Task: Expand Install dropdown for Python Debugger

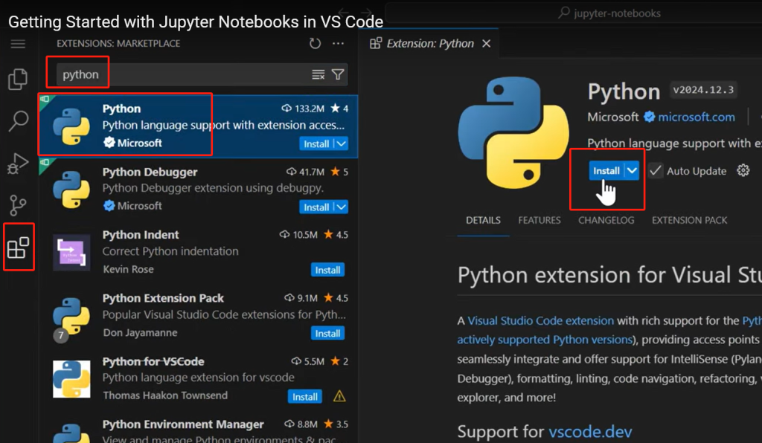Action: 342,207
